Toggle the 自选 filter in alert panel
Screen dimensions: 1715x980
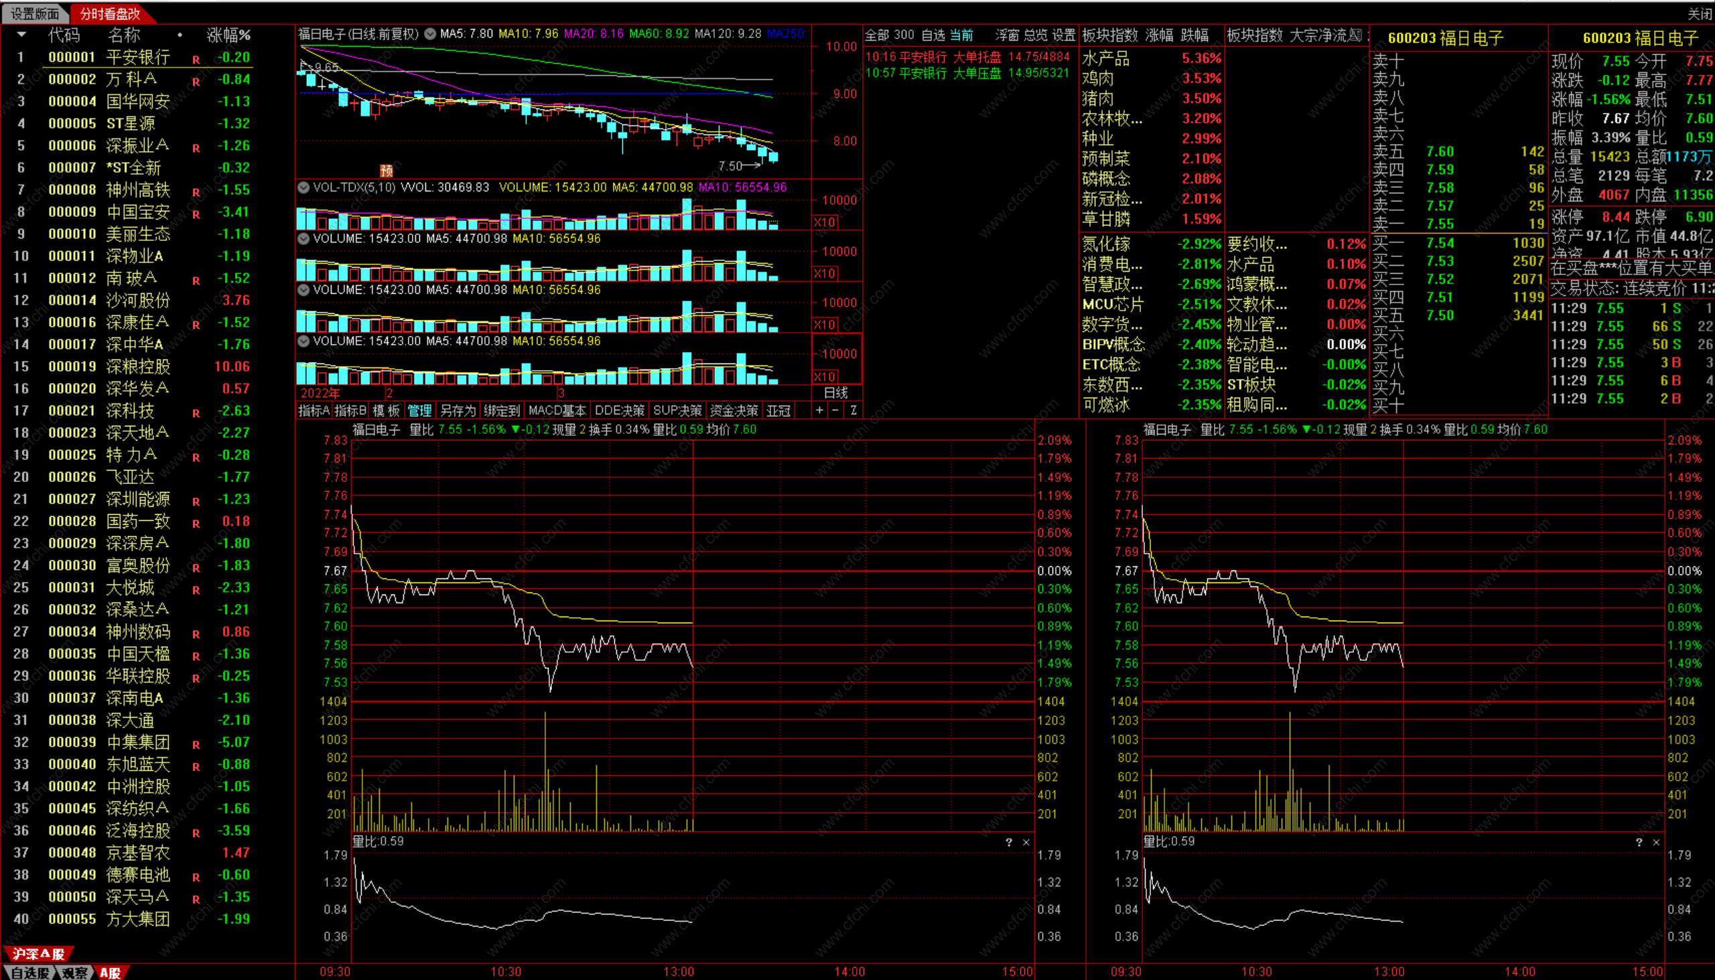[x=933, y=35]
